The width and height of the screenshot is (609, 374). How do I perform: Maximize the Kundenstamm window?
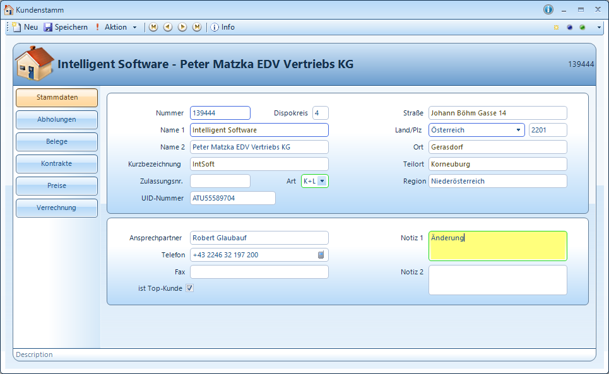pos(581,9)
